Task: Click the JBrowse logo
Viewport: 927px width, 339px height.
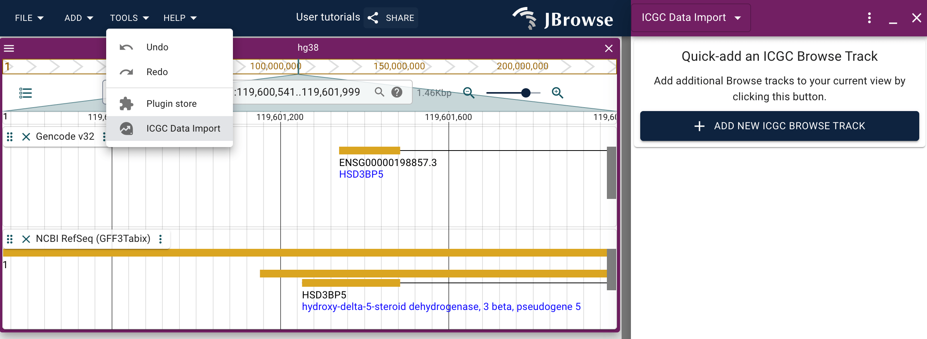Action: point(563,19)
